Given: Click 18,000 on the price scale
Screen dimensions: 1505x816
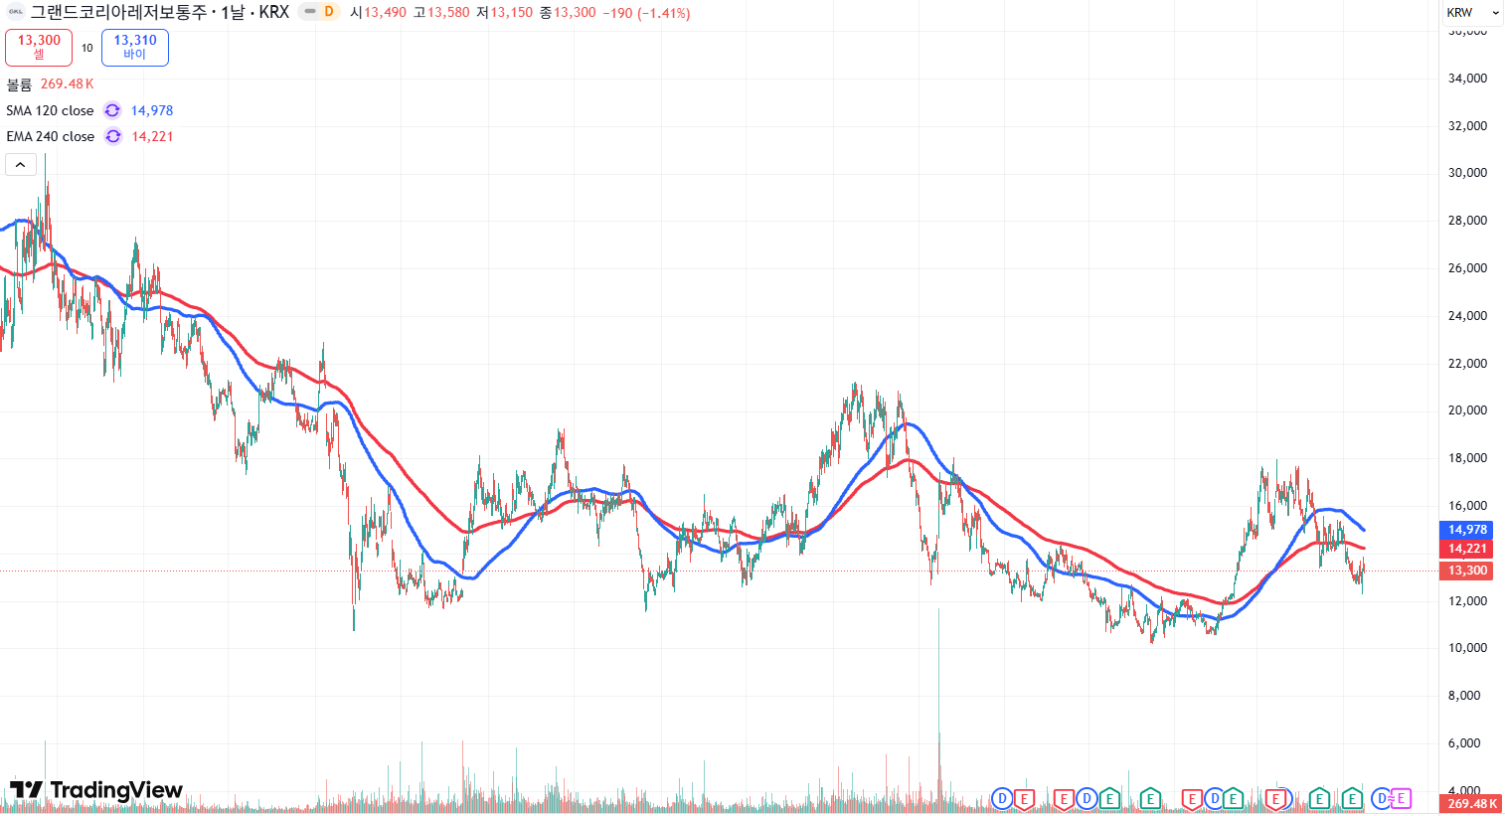Looking at the screenshot, I should point(1467,458).
